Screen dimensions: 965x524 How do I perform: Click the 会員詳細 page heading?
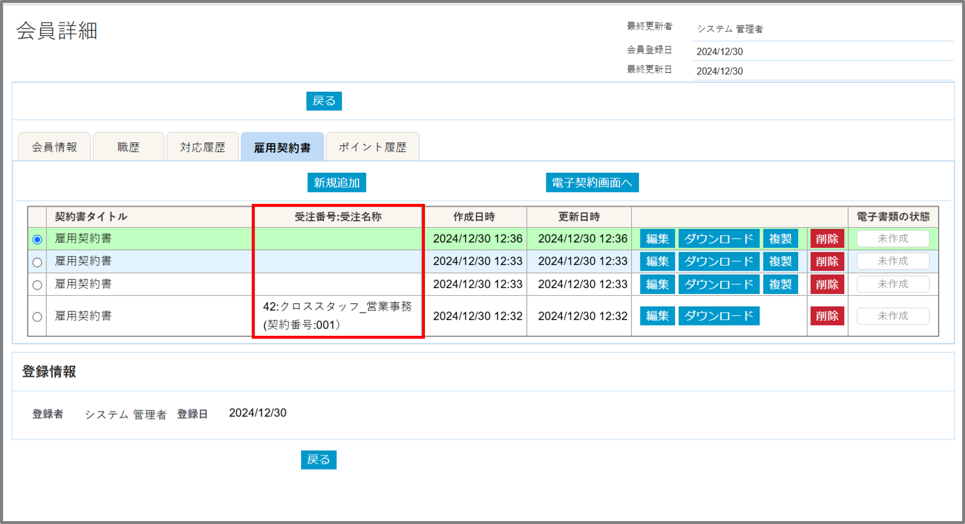[57, 31]
